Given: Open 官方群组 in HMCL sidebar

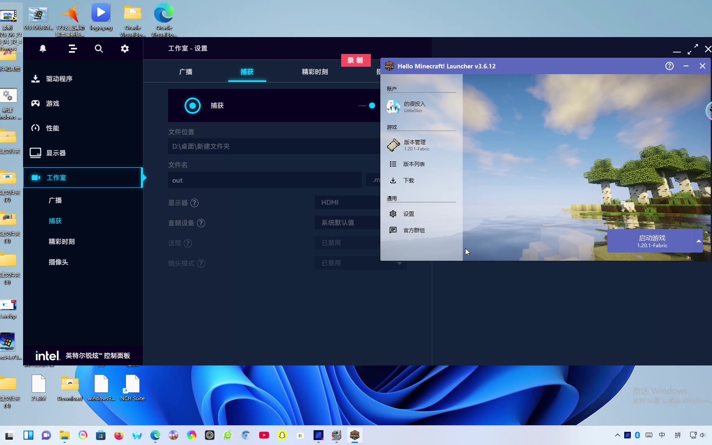Looking at the screenshot, I should (421, 230).
